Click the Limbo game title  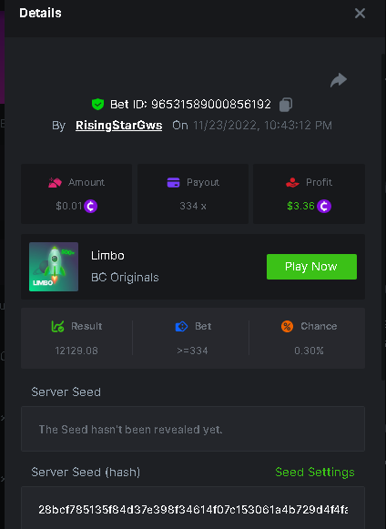pos(107,255)
